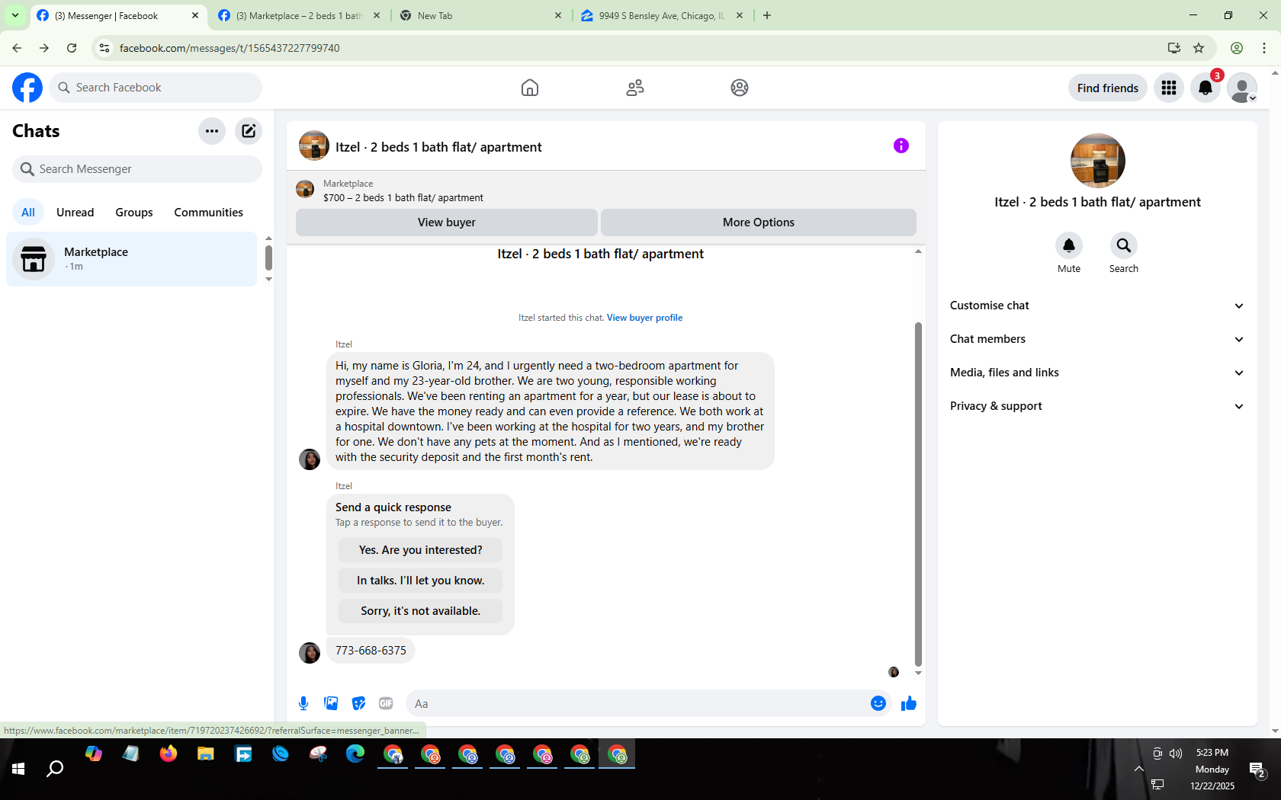This screenshot has height=800, width=1281.
Task: Click the 773-668-6375 message
Action: pos(371,651)
